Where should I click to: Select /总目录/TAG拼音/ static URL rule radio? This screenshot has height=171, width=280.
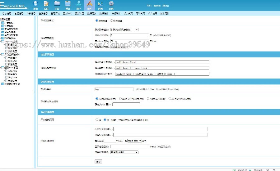pyautogui.click(x=97, y=99)
